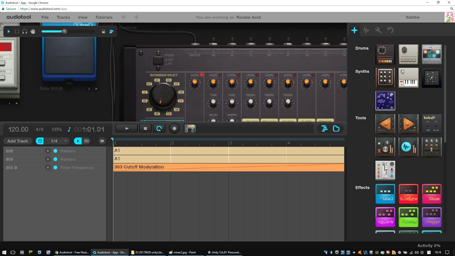This screenshot has height=256, width=455.
Task: Select the hand pan tool
Action: point(33,31)
